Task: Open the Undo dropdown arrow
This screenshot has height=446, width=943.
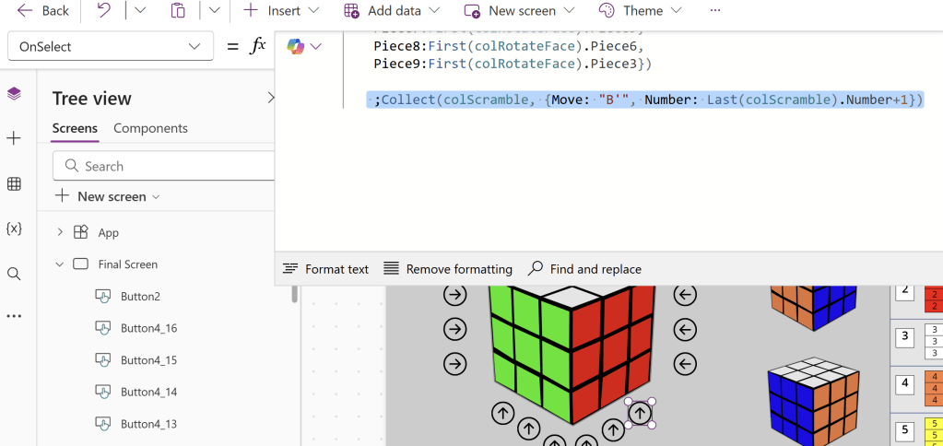Action: (x=140, y=11)
